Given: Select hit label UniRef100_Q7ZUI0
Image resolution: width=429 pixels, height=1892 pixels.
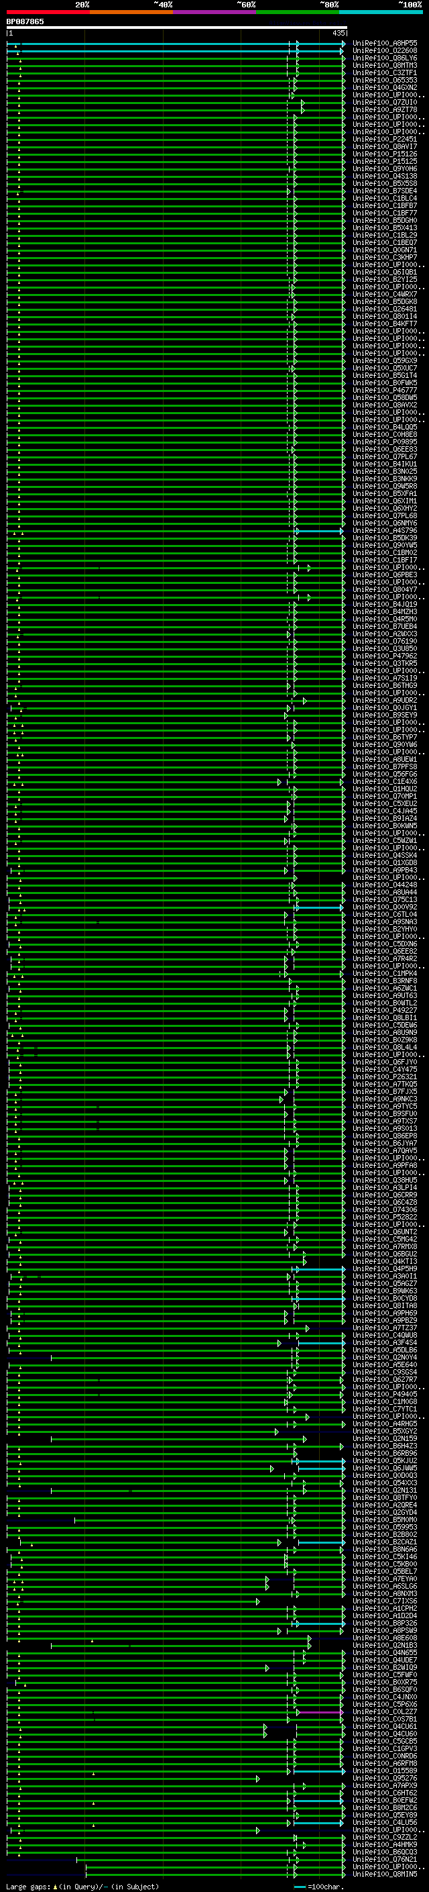Looking at the screenshot, I should 384,102.
